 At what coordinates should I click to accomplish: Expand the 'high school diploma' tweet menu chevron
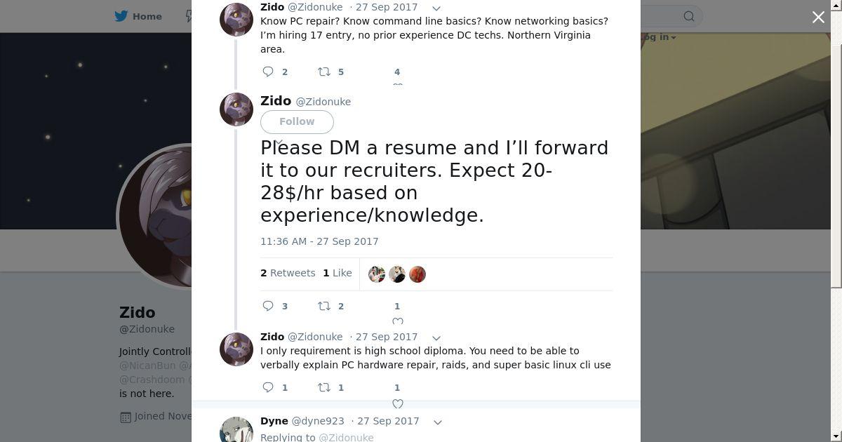point(436,338)
